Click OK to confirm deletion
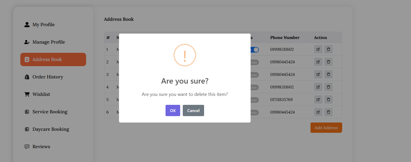Image resolution: width=411 pixels, height=162 pixels. tap(173, 110)
